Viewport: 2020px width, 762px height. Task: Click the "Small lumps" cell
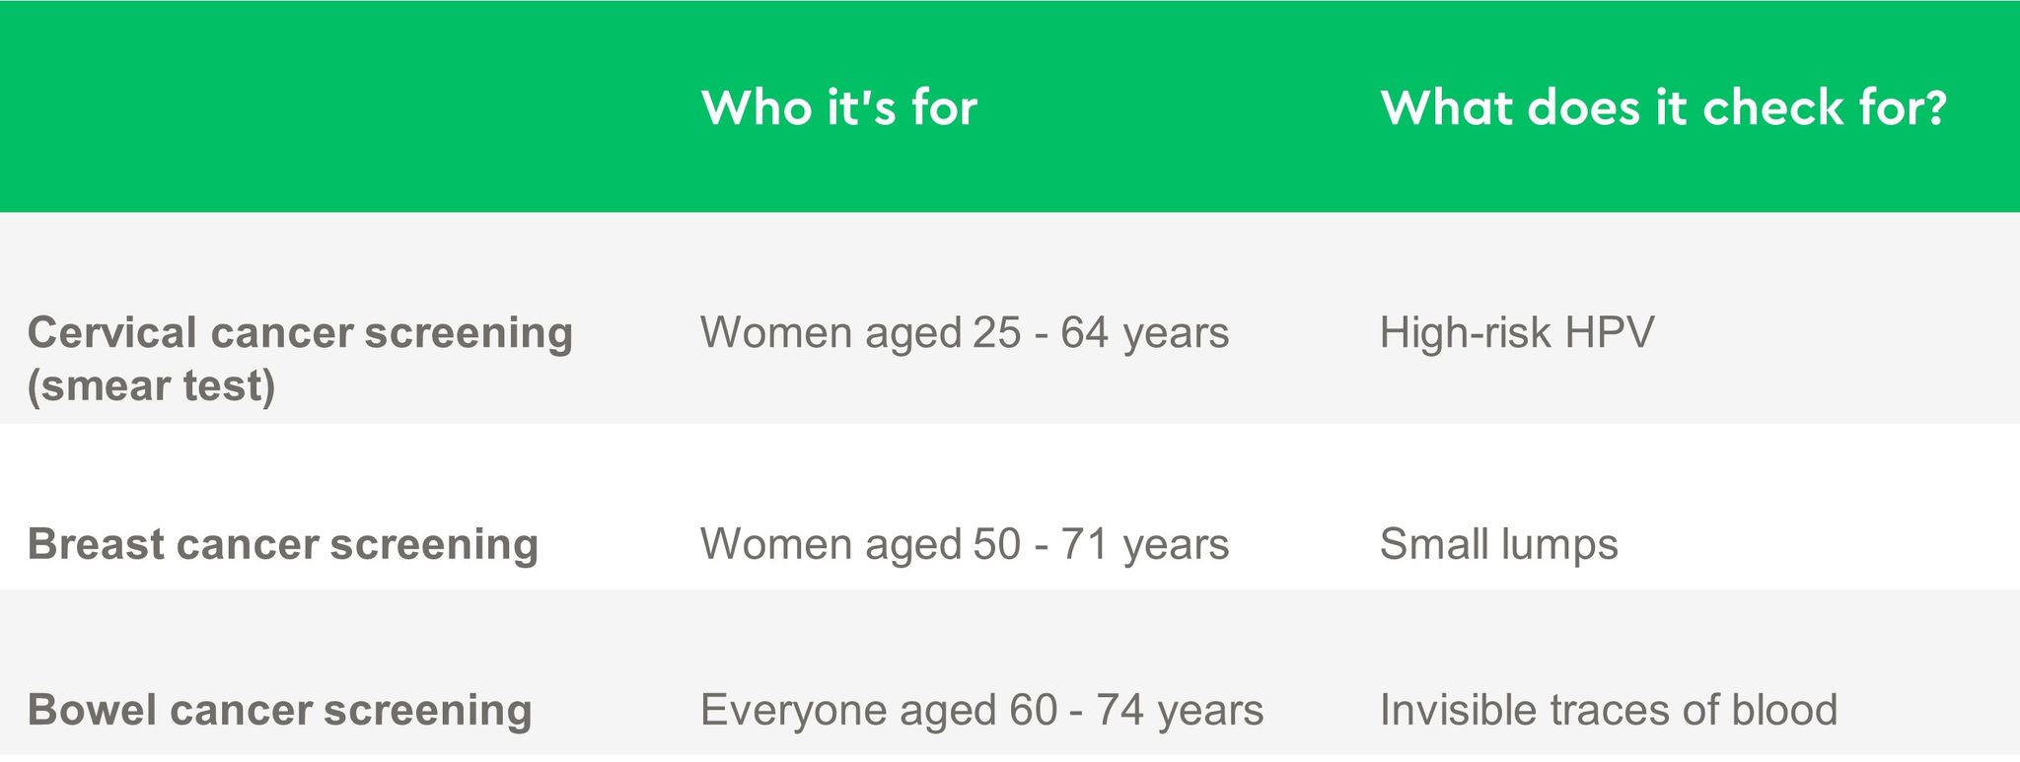(x=1498, y=544)
